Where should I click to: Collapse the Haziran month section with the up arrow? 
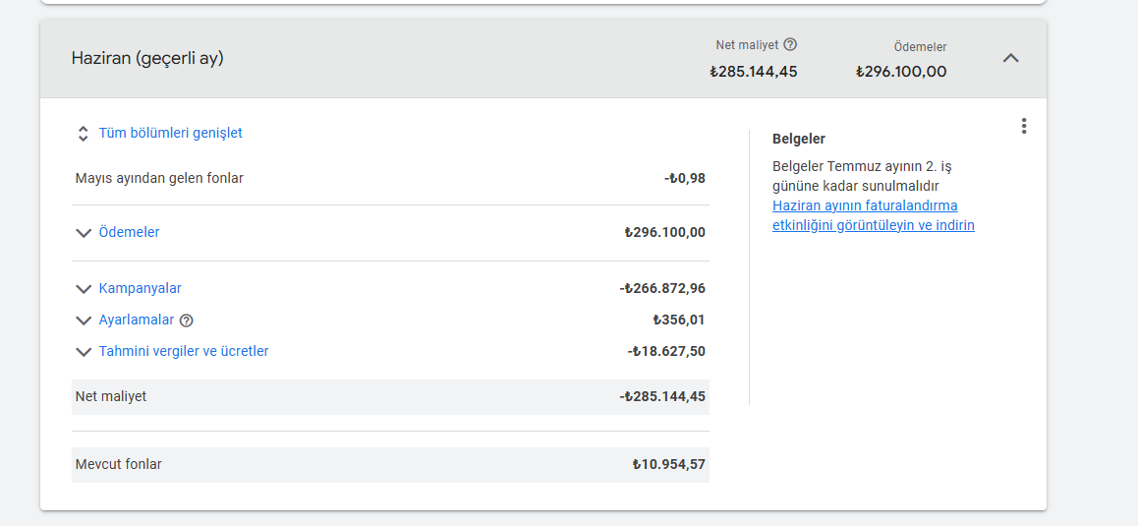(x=1010, y=58)
